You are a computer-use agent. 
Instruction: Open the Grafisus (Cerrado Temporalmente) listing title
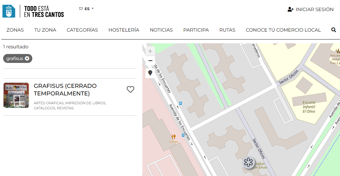(x=65, y=90)
